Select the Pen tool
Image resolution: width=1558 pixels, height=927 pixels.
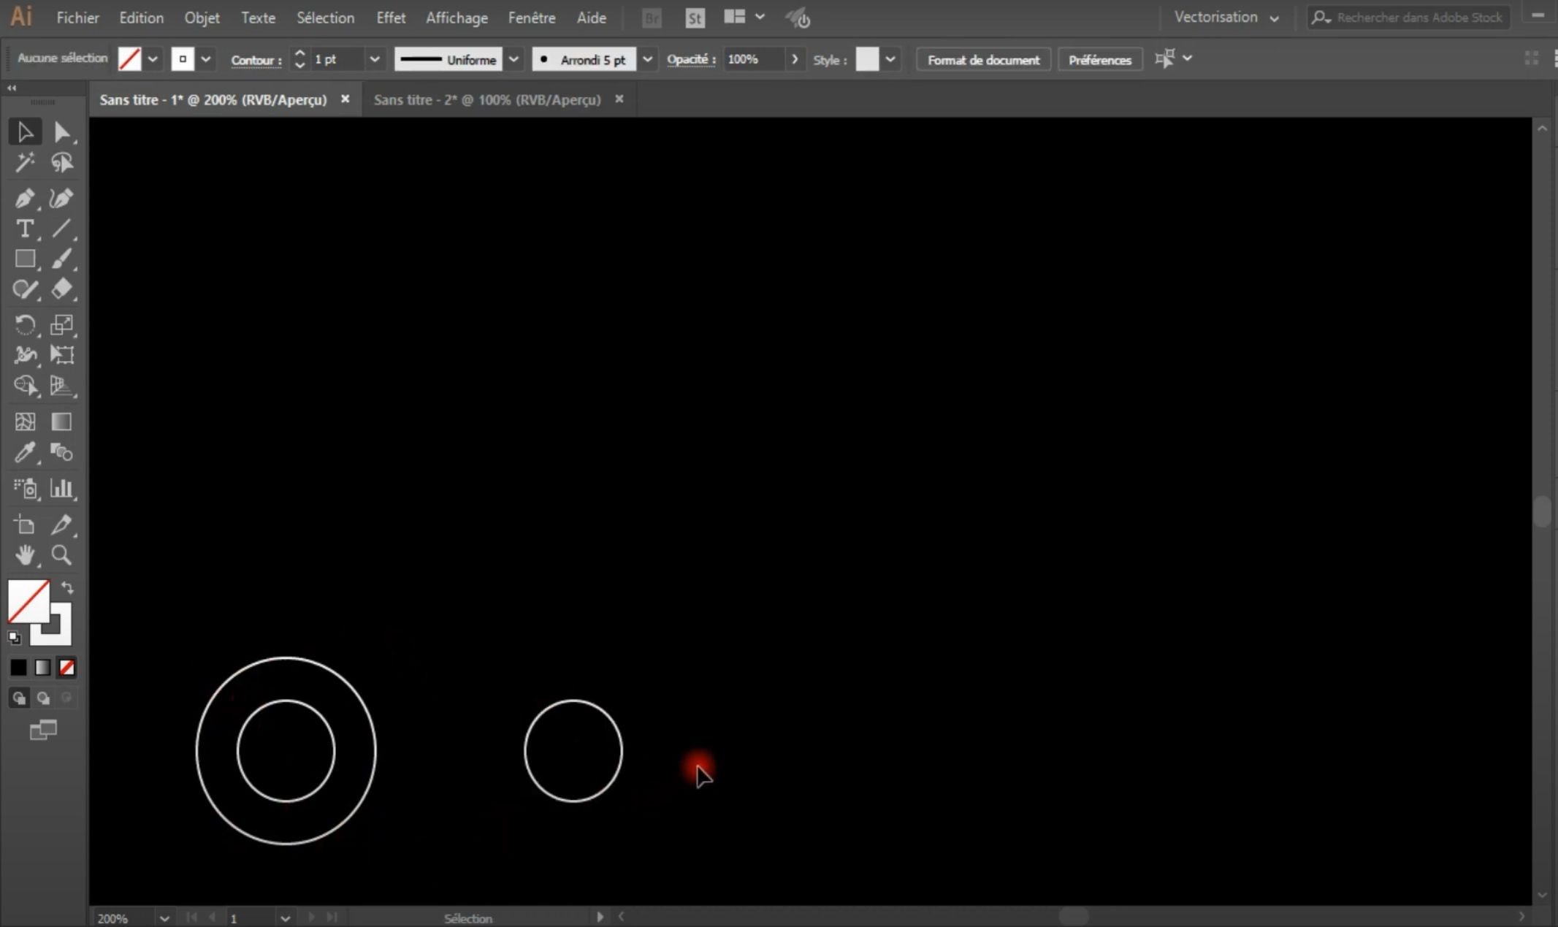pos(24,198)
